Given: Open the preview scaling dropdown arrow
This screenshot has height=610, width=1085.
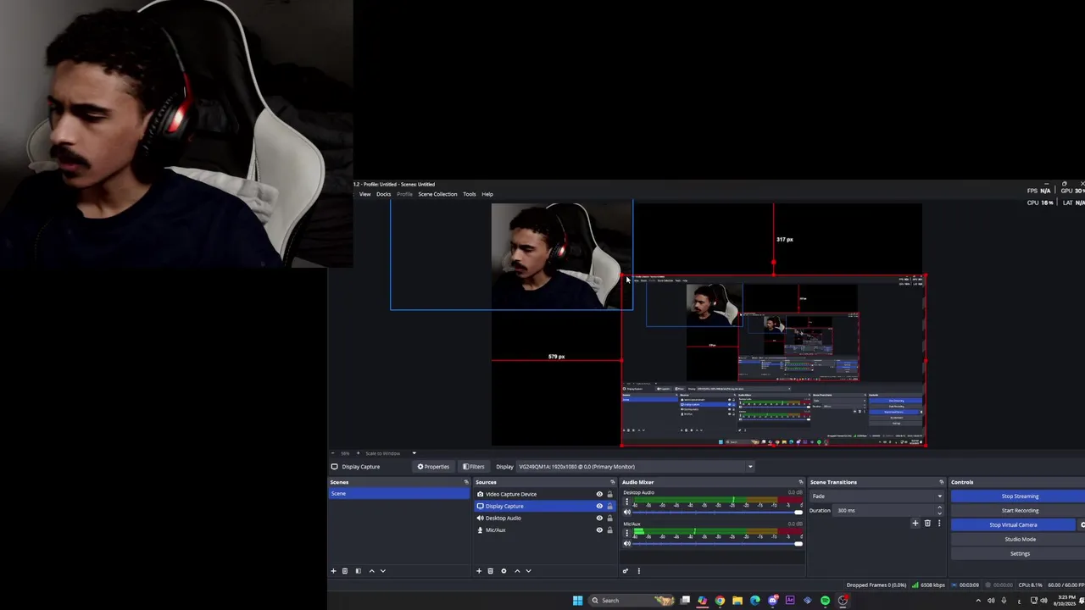Looking at the screenshot, I should (414, 453).
